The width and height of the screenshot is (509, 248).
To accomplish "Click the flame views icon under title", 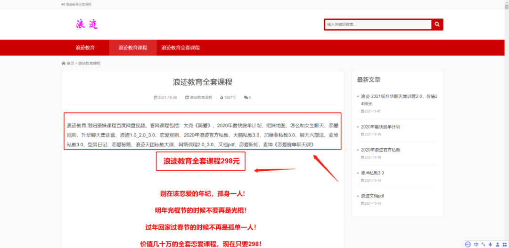I will [222, 97].
